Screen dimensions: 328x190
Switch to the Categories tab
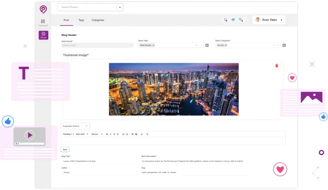coord(98,20)
